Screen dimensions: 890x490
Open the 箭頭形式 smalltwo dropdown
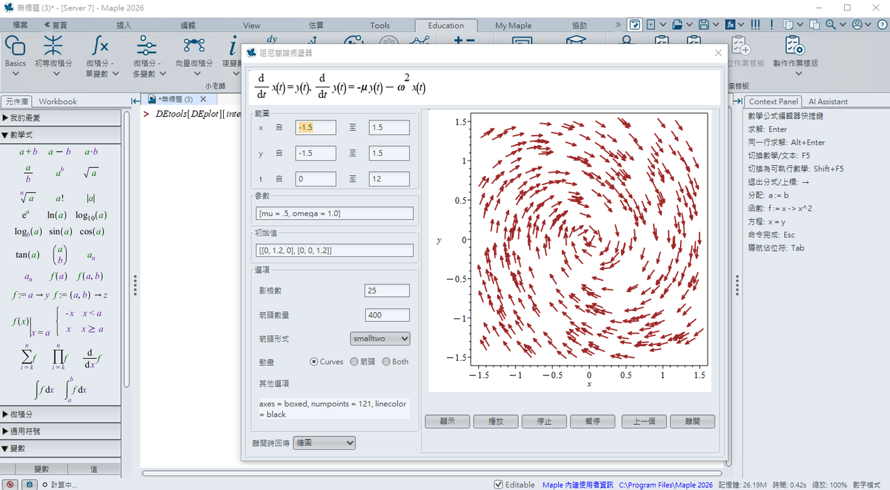380,338
